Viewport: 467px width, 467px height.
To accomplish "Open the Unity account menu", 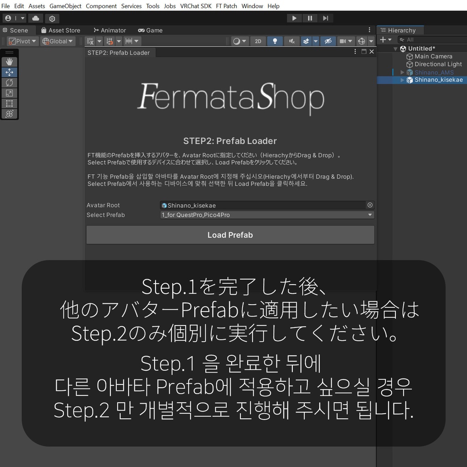I will coord(10,18).
